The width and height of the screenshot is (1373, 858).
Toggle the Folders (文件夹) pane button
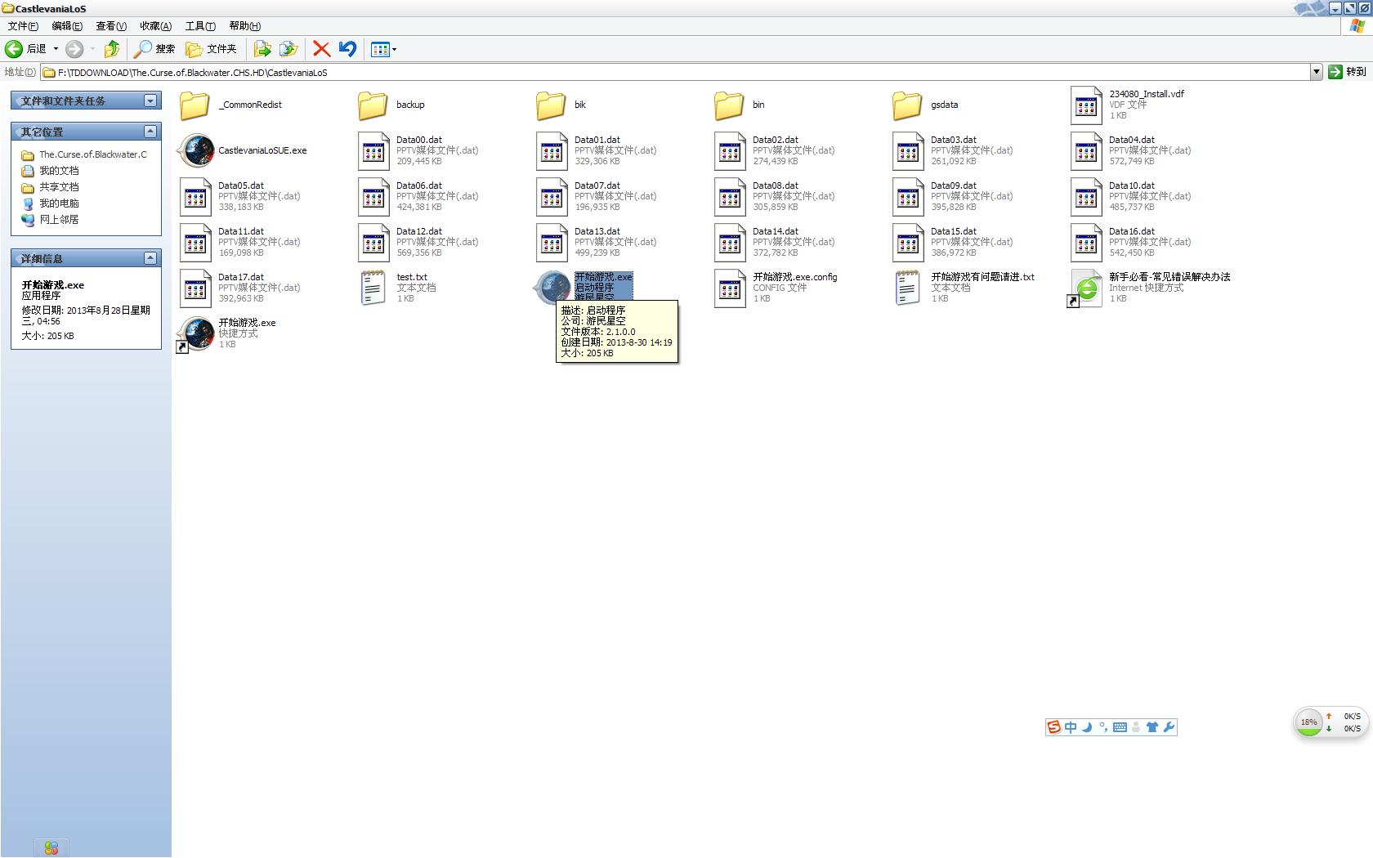coord(211,49)
